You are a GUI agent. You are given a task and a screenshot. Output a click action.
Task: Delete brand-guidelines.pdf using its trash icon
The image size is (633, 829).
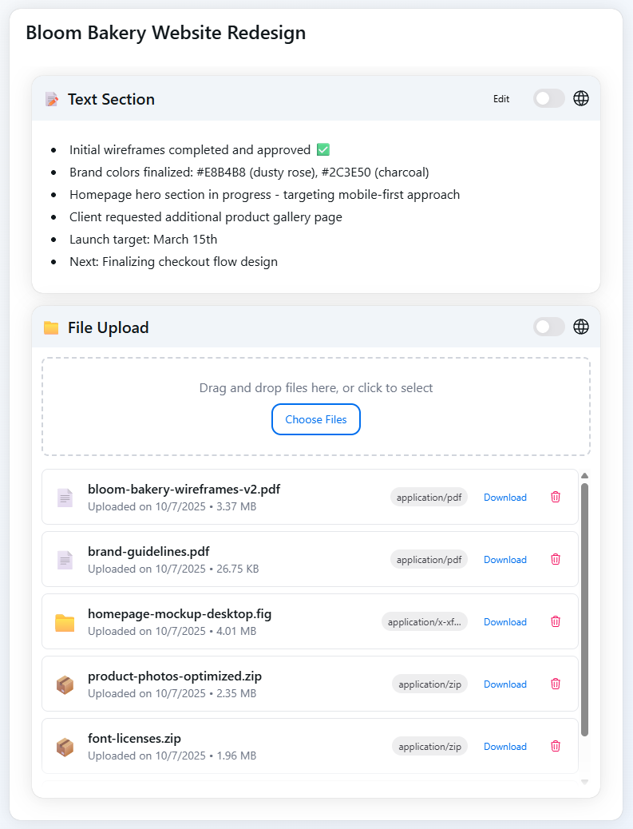(x=556, y=559)
